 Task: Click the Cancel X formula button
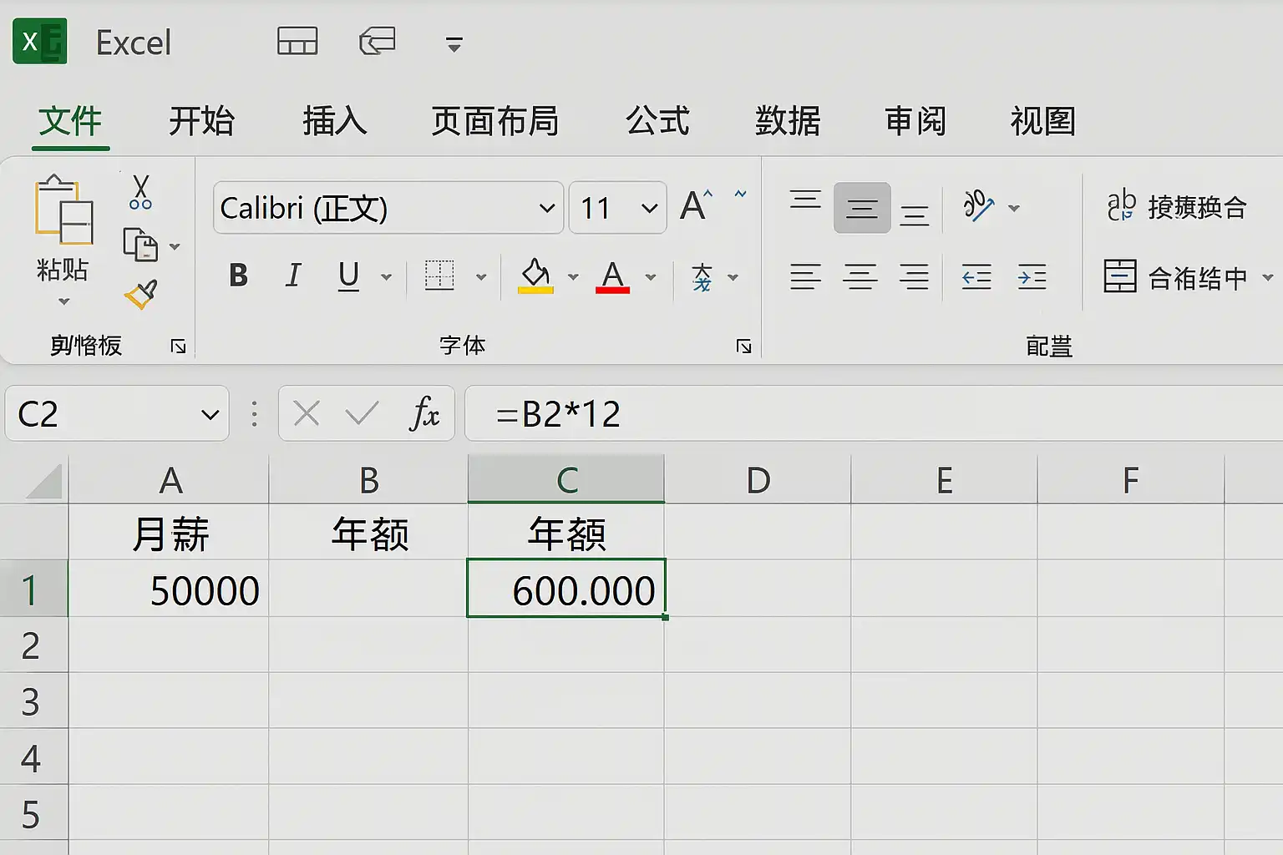point(307,413)
